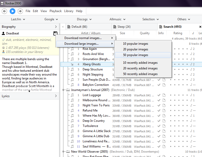Open the Playback menu
This screenshot has height=157, width=202.
click(55, 11)
